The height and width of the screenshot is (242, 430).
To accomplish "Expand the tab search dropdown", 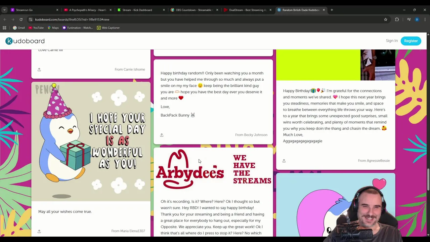I will (4, 10).
